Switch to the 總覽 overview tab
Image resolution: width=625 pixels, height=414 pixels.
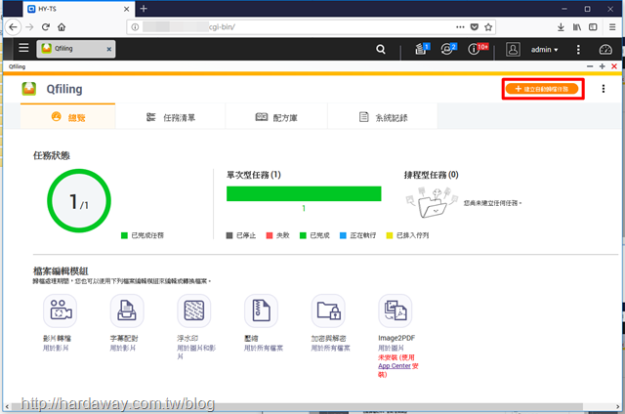tap(67, 117)
